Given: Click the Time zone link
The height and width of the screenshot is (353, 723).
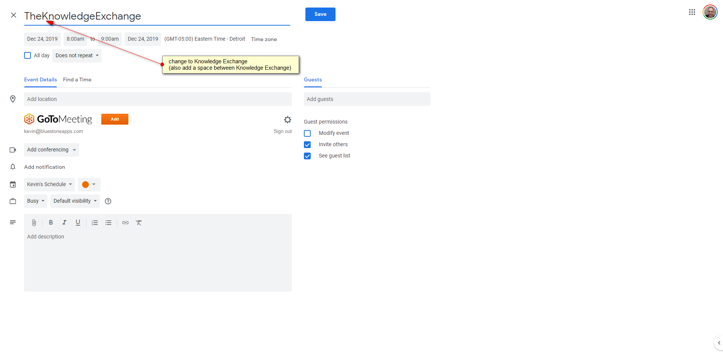Looking at the screenshot, I should pos(264,39).
